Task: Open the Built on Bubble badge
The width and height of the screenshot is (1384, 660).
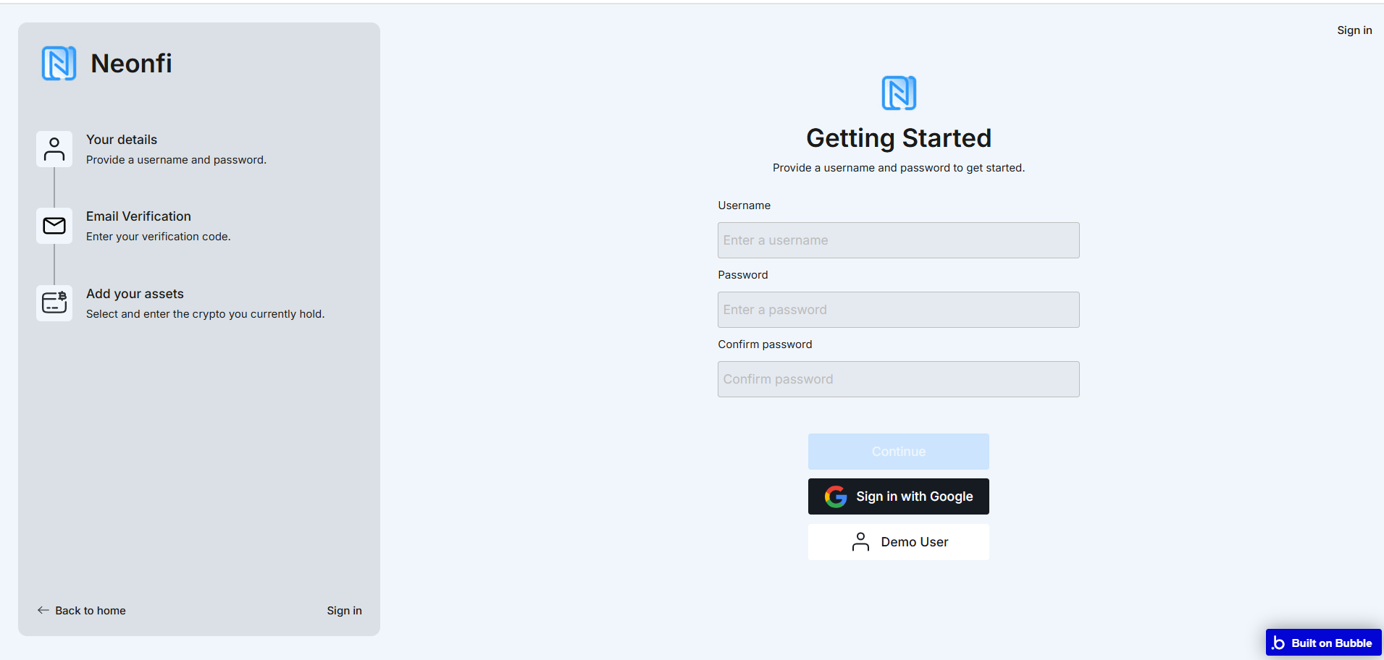Action: 1323,643
